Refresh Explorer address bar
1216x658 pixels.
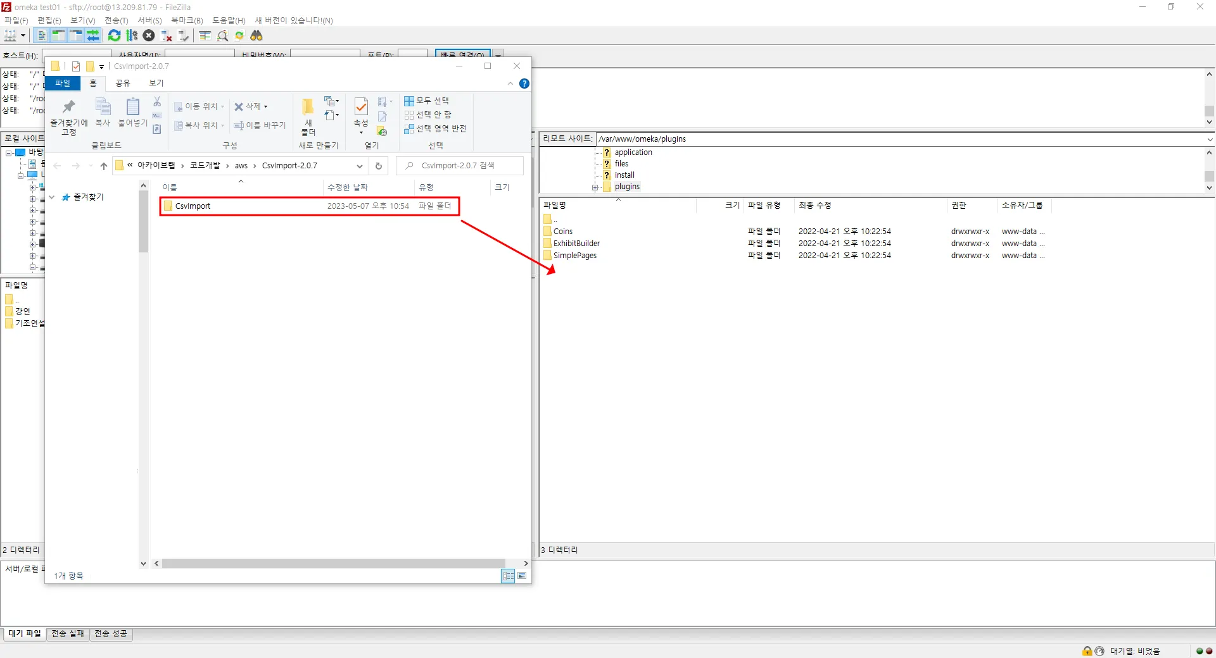[379, 166]
